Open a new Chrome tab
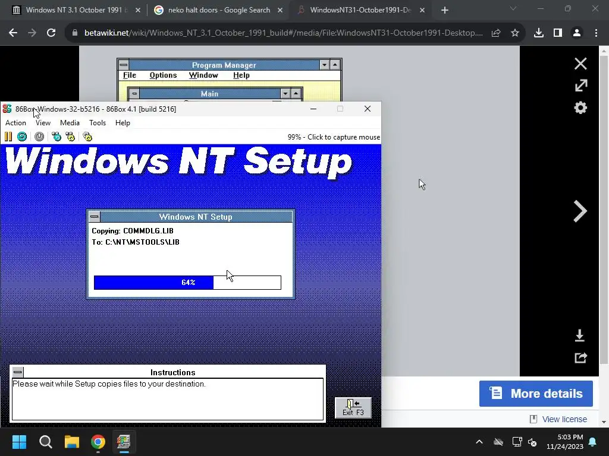Viewport: 609px width, 456px height. 445,11
